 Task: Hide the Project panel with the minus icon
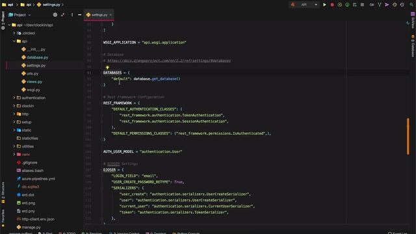click(x=79, y=15)
